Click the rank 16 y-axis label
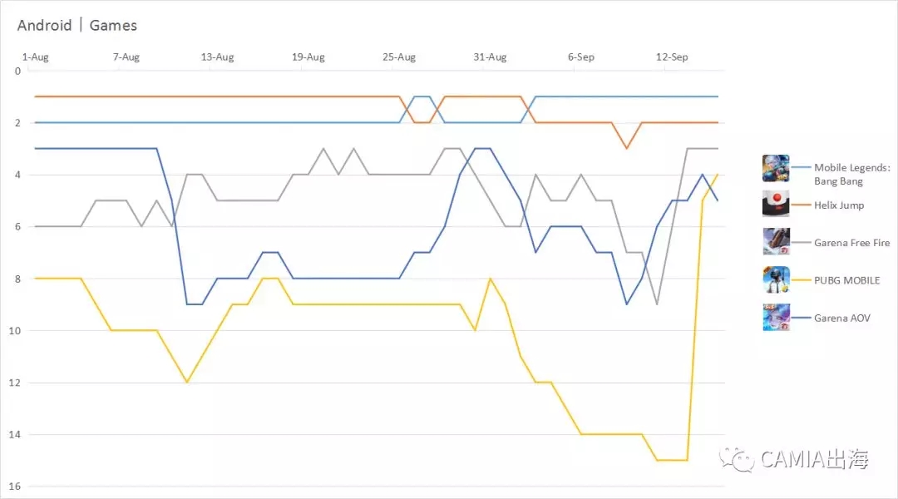This screenshot has width=898, height=499. click(15, 487)
